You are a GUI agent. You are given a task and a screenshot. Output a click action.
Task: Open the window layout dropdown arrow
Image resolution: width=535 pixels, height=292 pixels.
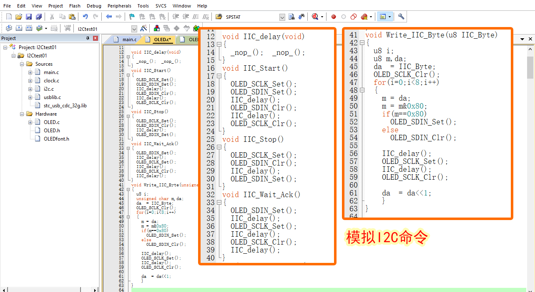point(390,17)
